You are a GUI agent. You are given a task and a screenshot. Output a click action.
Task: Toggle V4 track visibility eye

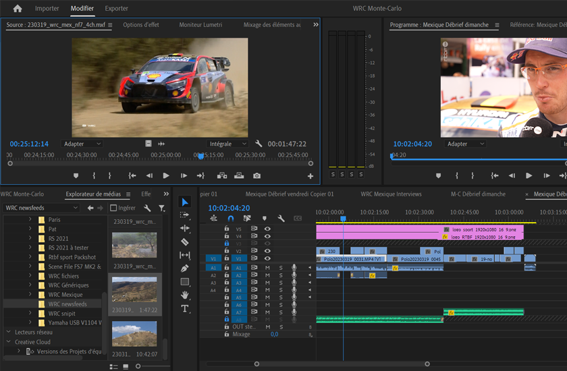[x=267, y=236]
